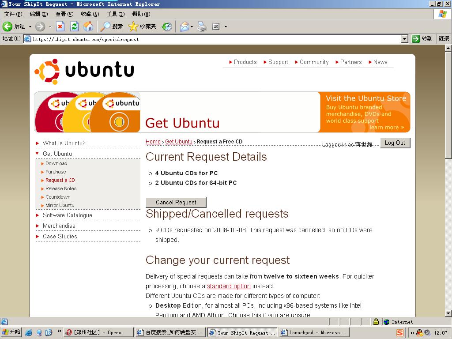Go to the Home page icon
This screenshot has width=452, height=339.
[x=88, y=26]
